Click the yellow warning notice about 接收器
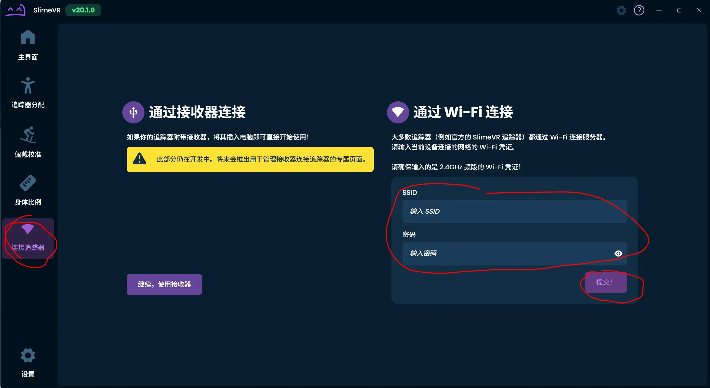Image resolution: width=710 pixels, height=388 pixels. coord(250,159)
